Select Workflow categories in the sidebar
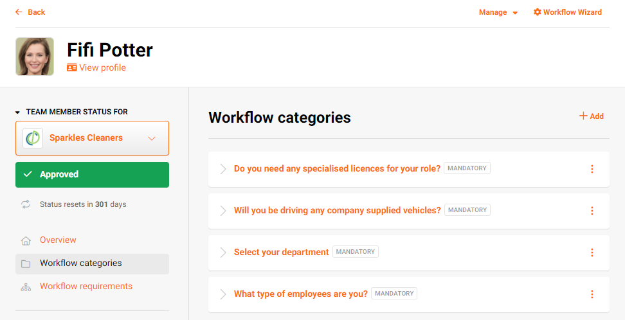625x320 pixels. (92, 264)
